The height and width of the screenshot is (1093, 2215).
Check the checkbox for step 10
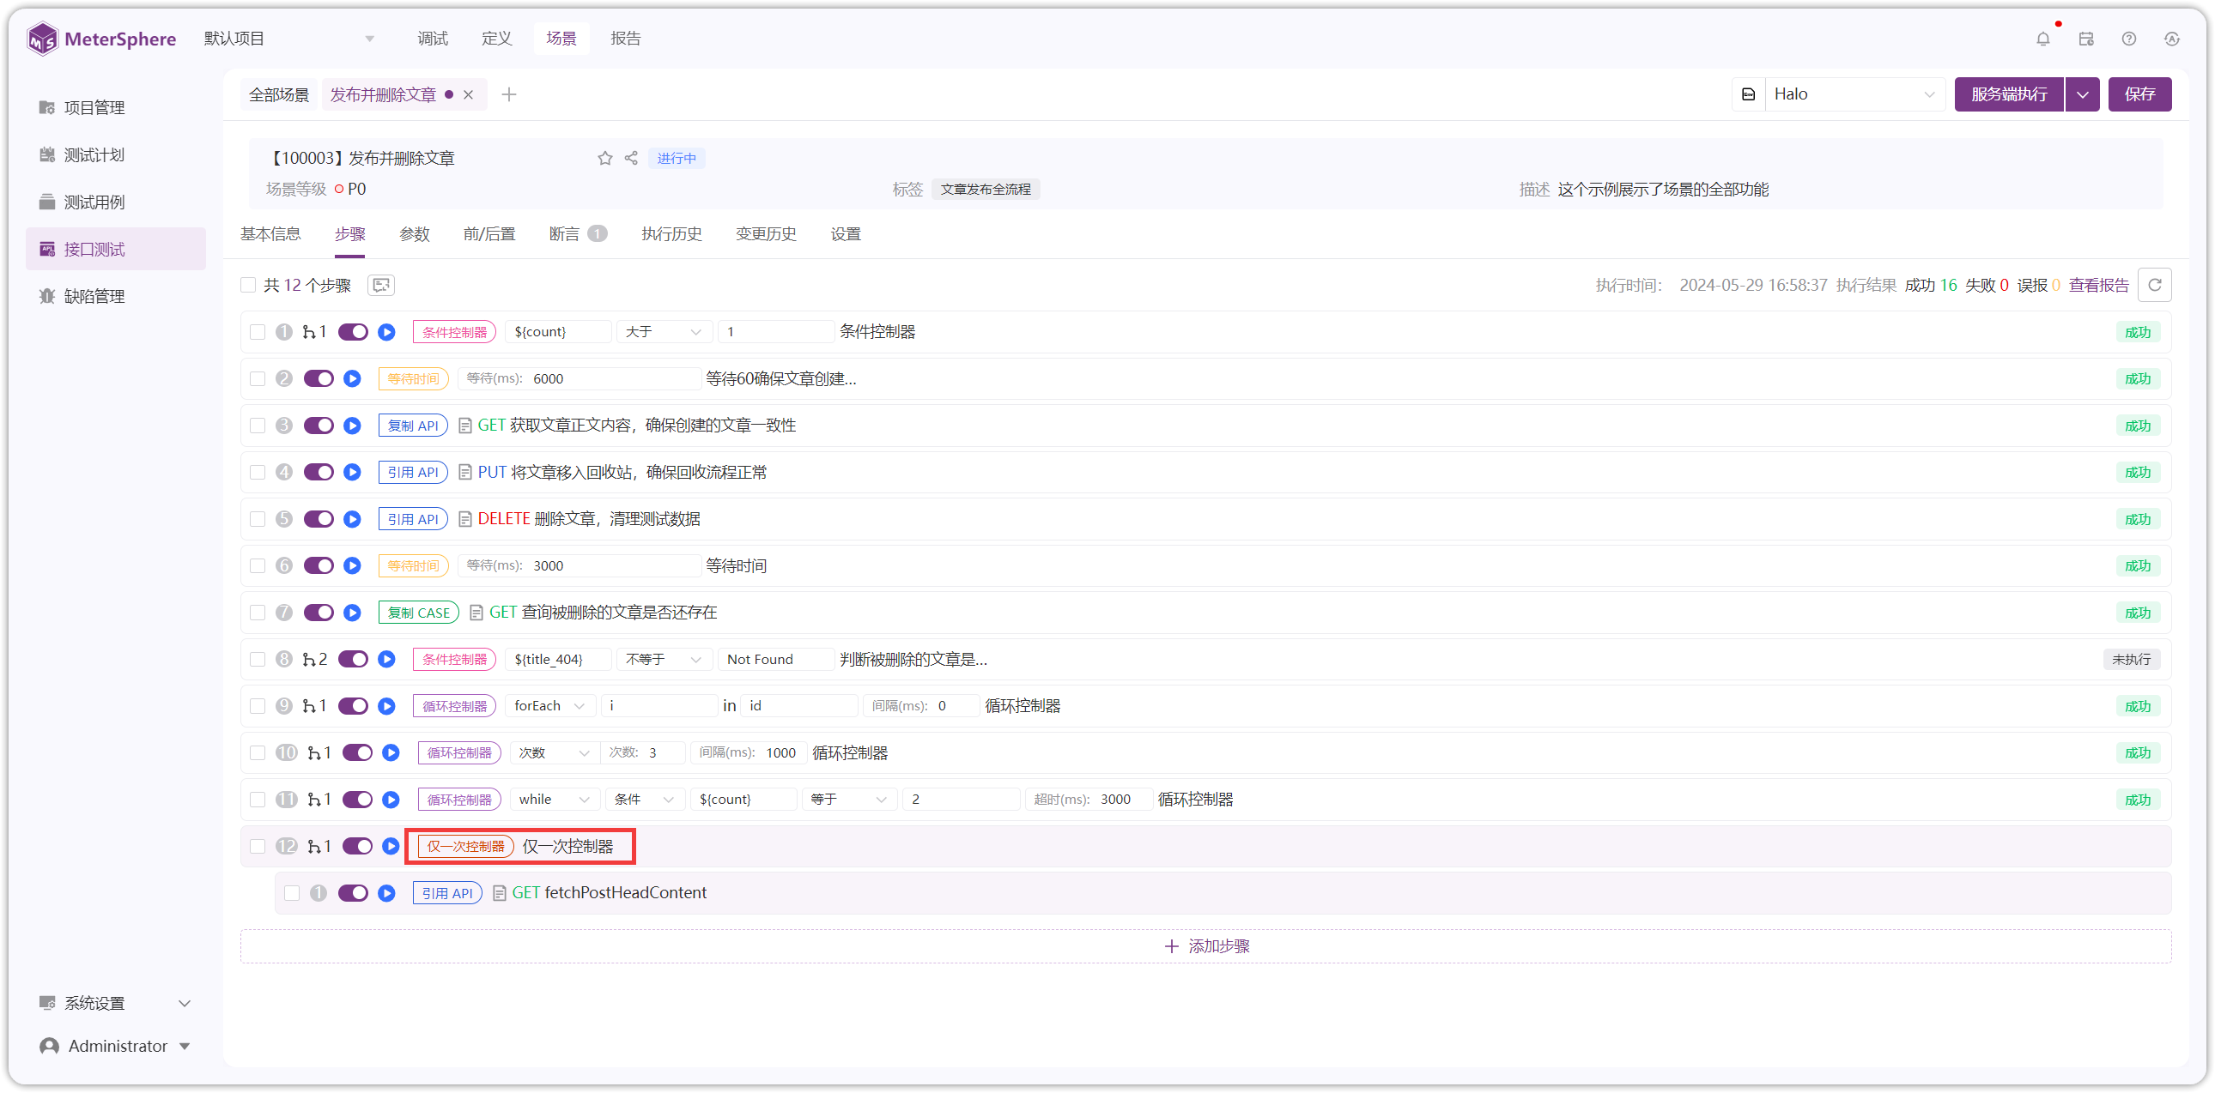[258, 752]
